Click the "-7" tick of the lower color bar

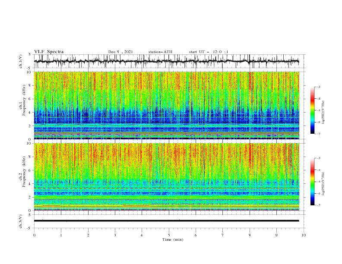tap(318, 205)
